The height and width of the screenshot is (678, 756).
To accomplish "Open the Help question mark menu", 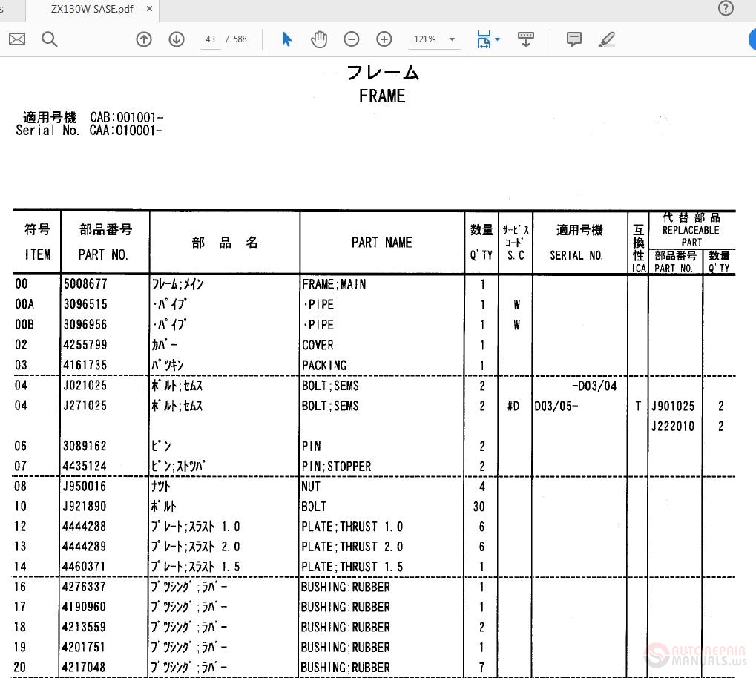I will (x=725, y=9).
